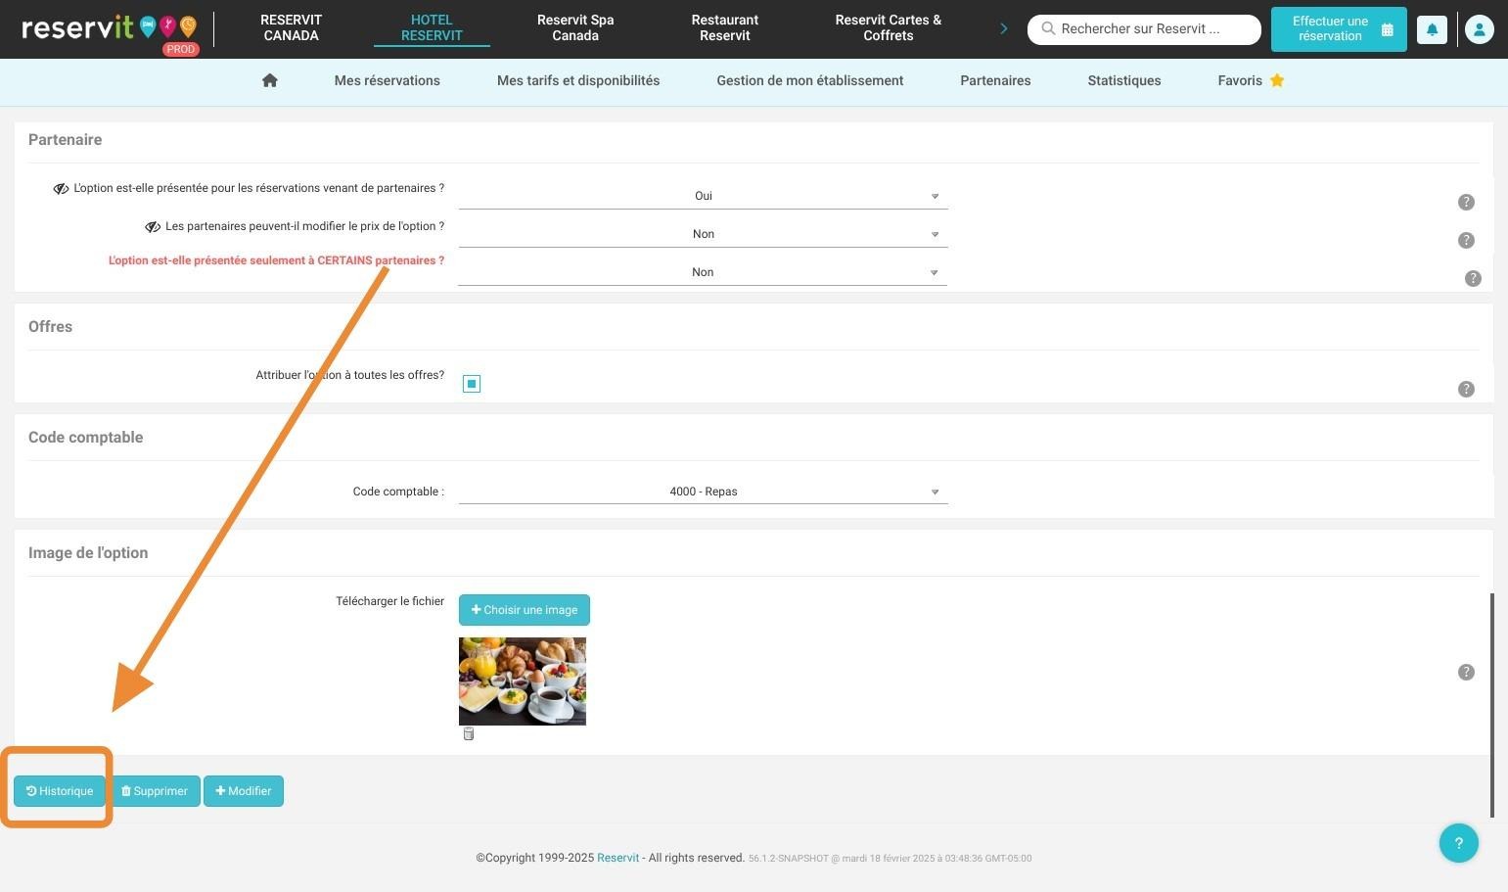Open the Partenaires menu

coord(995,80)
